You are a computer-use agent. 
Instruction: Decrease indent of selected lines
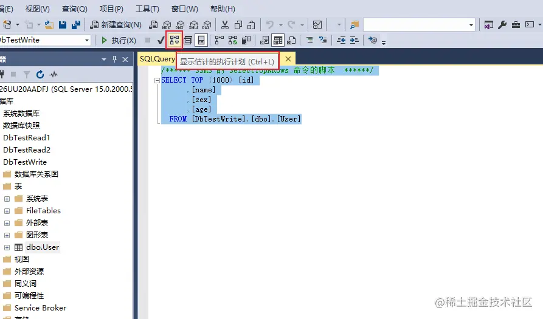click(341, 40)
